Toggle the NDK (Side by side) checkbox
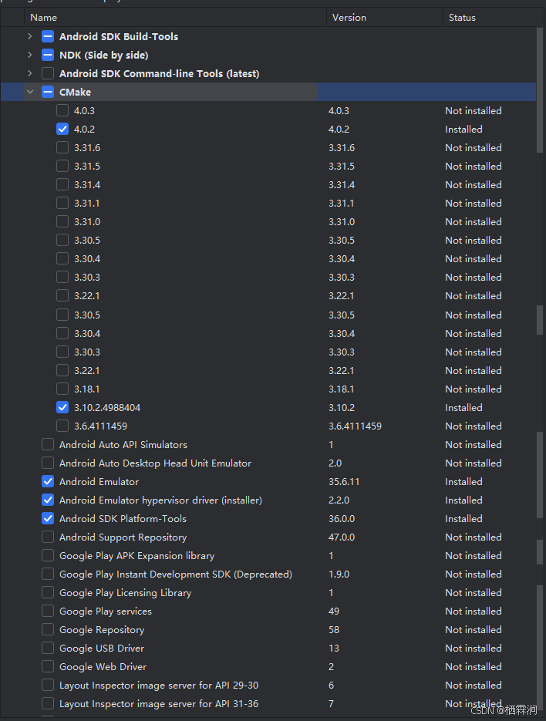The image size is (546, 721). tap(48, 55)
